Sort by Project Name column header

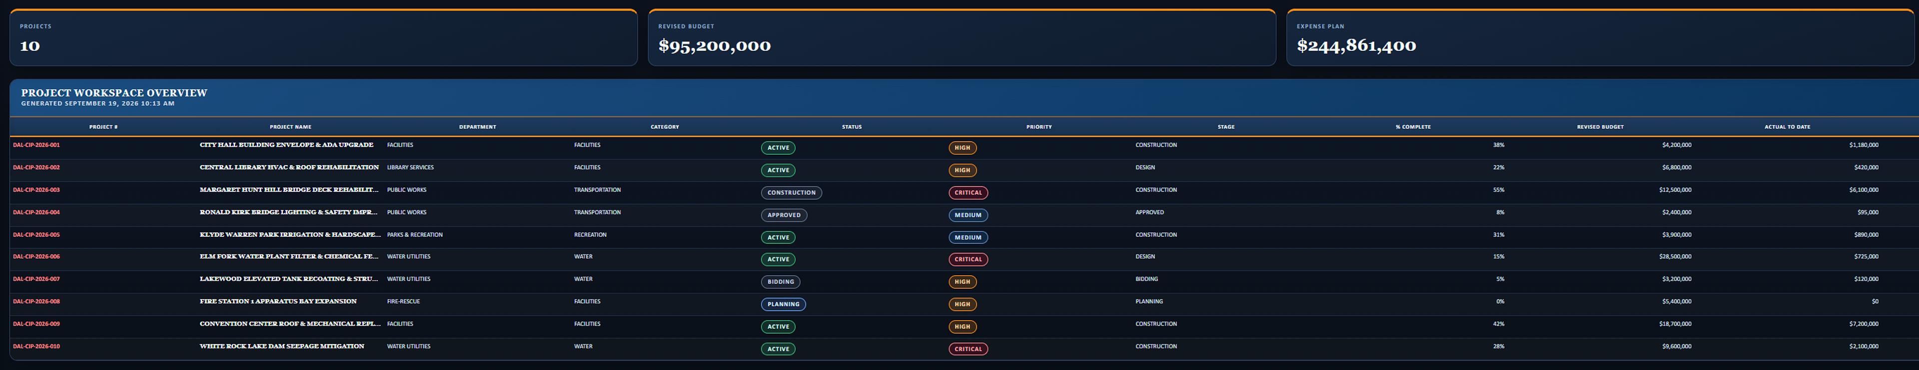point(290,127)
